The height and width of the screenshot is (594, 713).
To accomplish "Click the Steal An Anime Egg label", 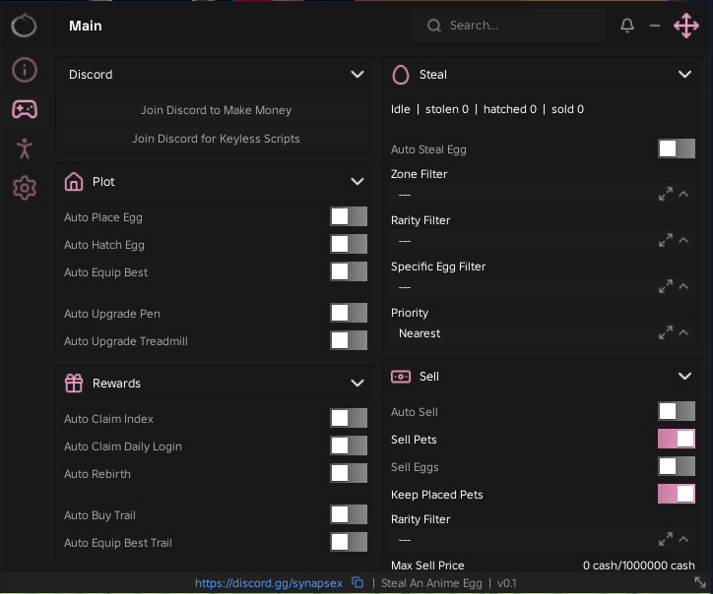I will click(431, 583).
